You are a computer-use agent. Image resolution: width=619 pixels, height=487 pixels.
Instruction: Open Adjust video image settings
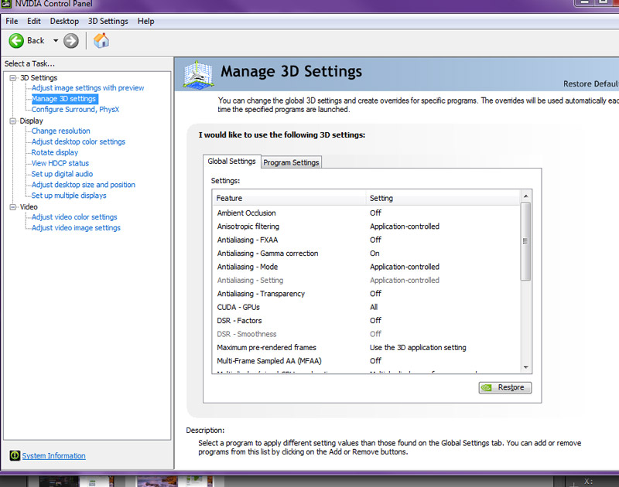(76, 228)
